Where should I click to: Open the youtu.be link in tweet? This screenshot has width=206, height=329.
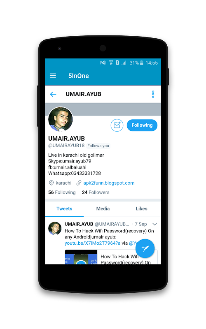92,243
